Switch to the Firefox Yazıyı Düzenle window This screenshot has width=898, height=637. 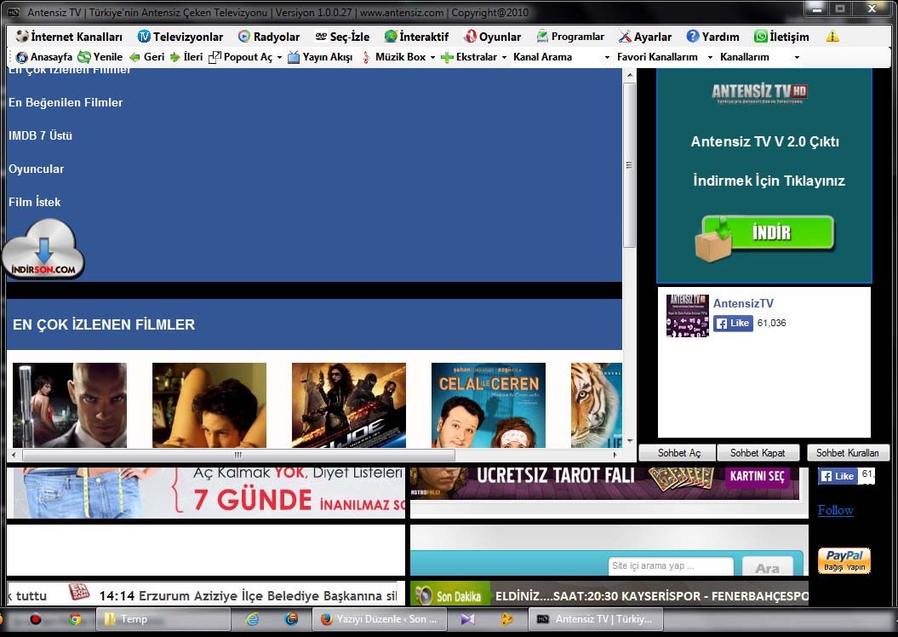click(380, 619)
